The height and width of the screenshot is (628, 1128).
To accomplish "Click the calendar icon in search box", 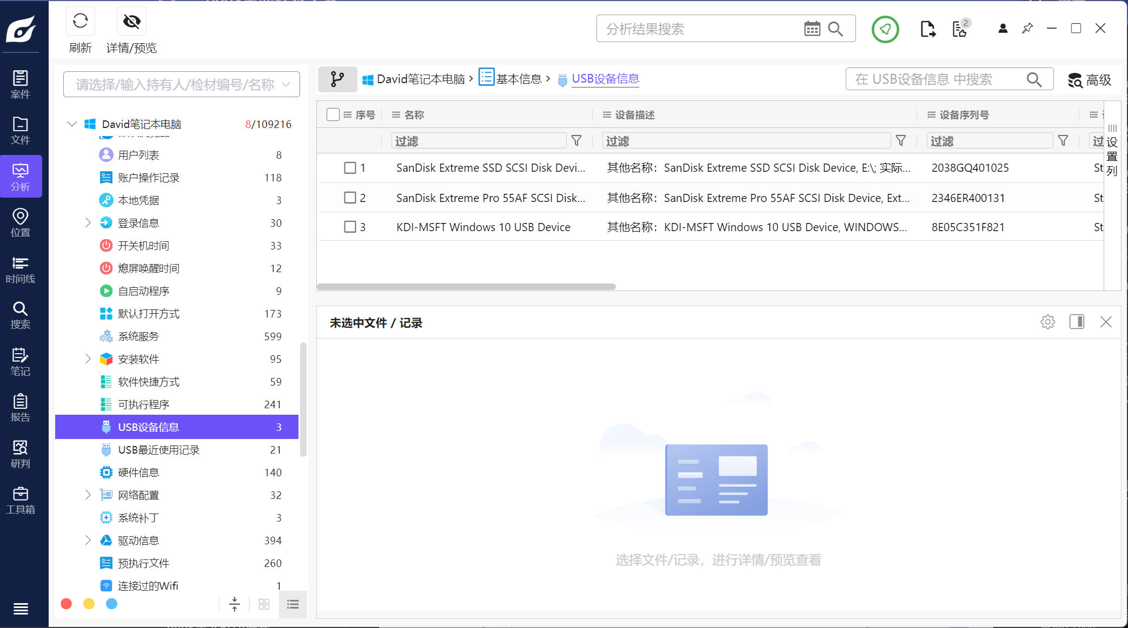I will click(812, 29).
